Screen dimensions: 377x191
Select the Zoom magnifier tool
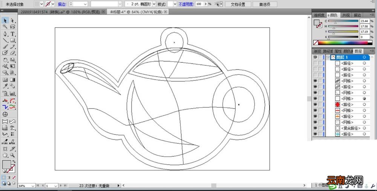coord(12,155)
